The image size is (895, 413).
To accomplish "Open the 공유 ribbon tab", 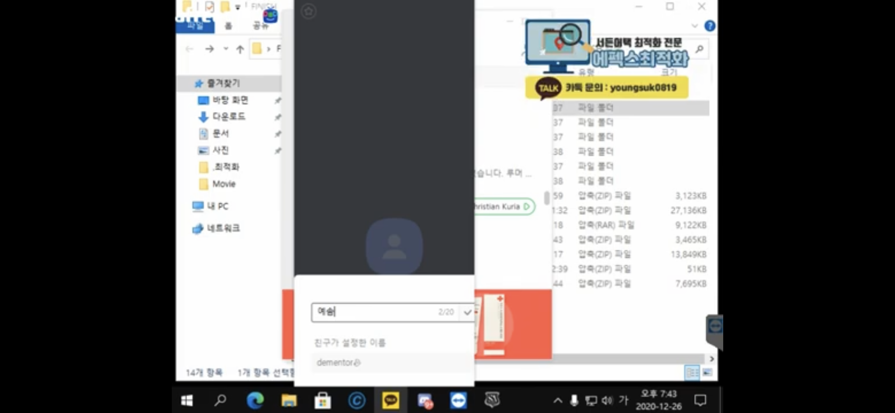I will [261, 26].
